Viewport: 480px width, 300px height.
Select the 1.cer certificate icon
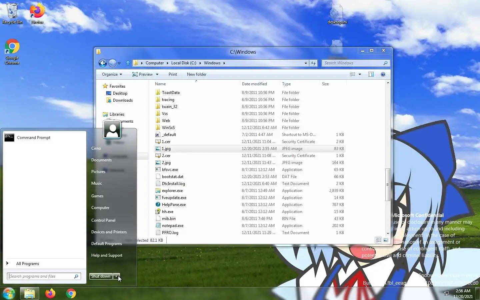(158, 142)
